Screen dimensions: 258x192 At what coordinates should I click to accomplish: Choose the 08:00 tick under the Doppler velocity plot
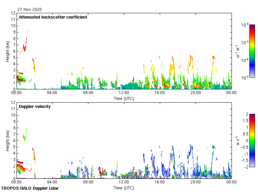(x=88, y=182)
